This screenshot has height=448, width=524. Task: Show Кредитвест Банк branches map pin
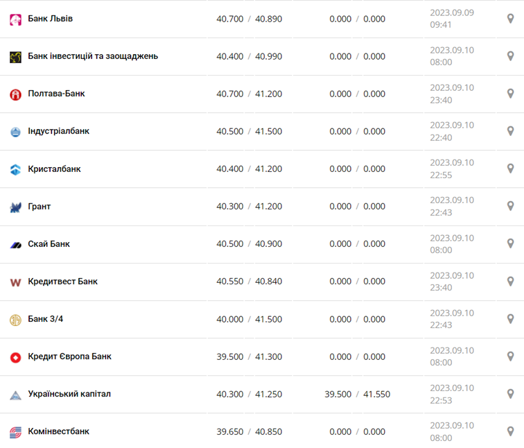click(x=511, y=281)
